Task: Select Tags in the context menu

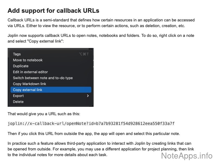Action: tap(17, 54)
